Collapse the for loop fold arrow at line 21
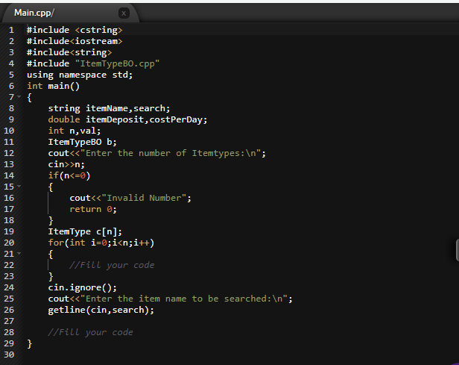The image size is (459, 365). click(x=19, y=253)
